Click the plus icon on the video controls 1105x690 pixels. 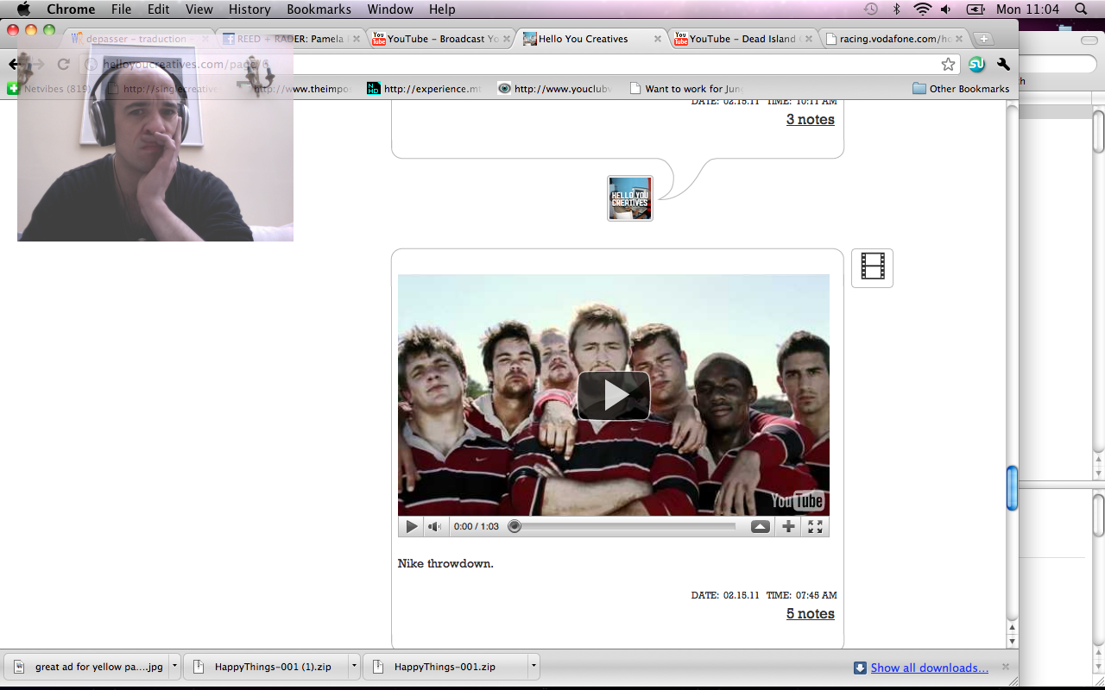(788, 527)
